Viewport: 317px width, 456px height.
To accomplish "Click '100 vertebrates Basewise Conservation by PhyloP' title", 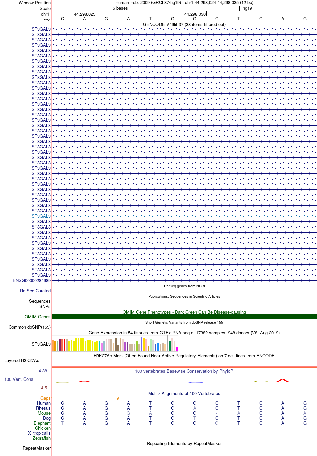I will (184, 371).
